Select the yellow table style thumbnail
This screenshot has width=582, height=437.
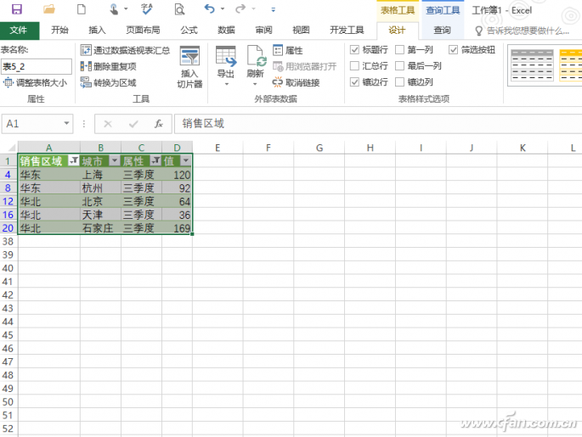click(x=570, y=65)
